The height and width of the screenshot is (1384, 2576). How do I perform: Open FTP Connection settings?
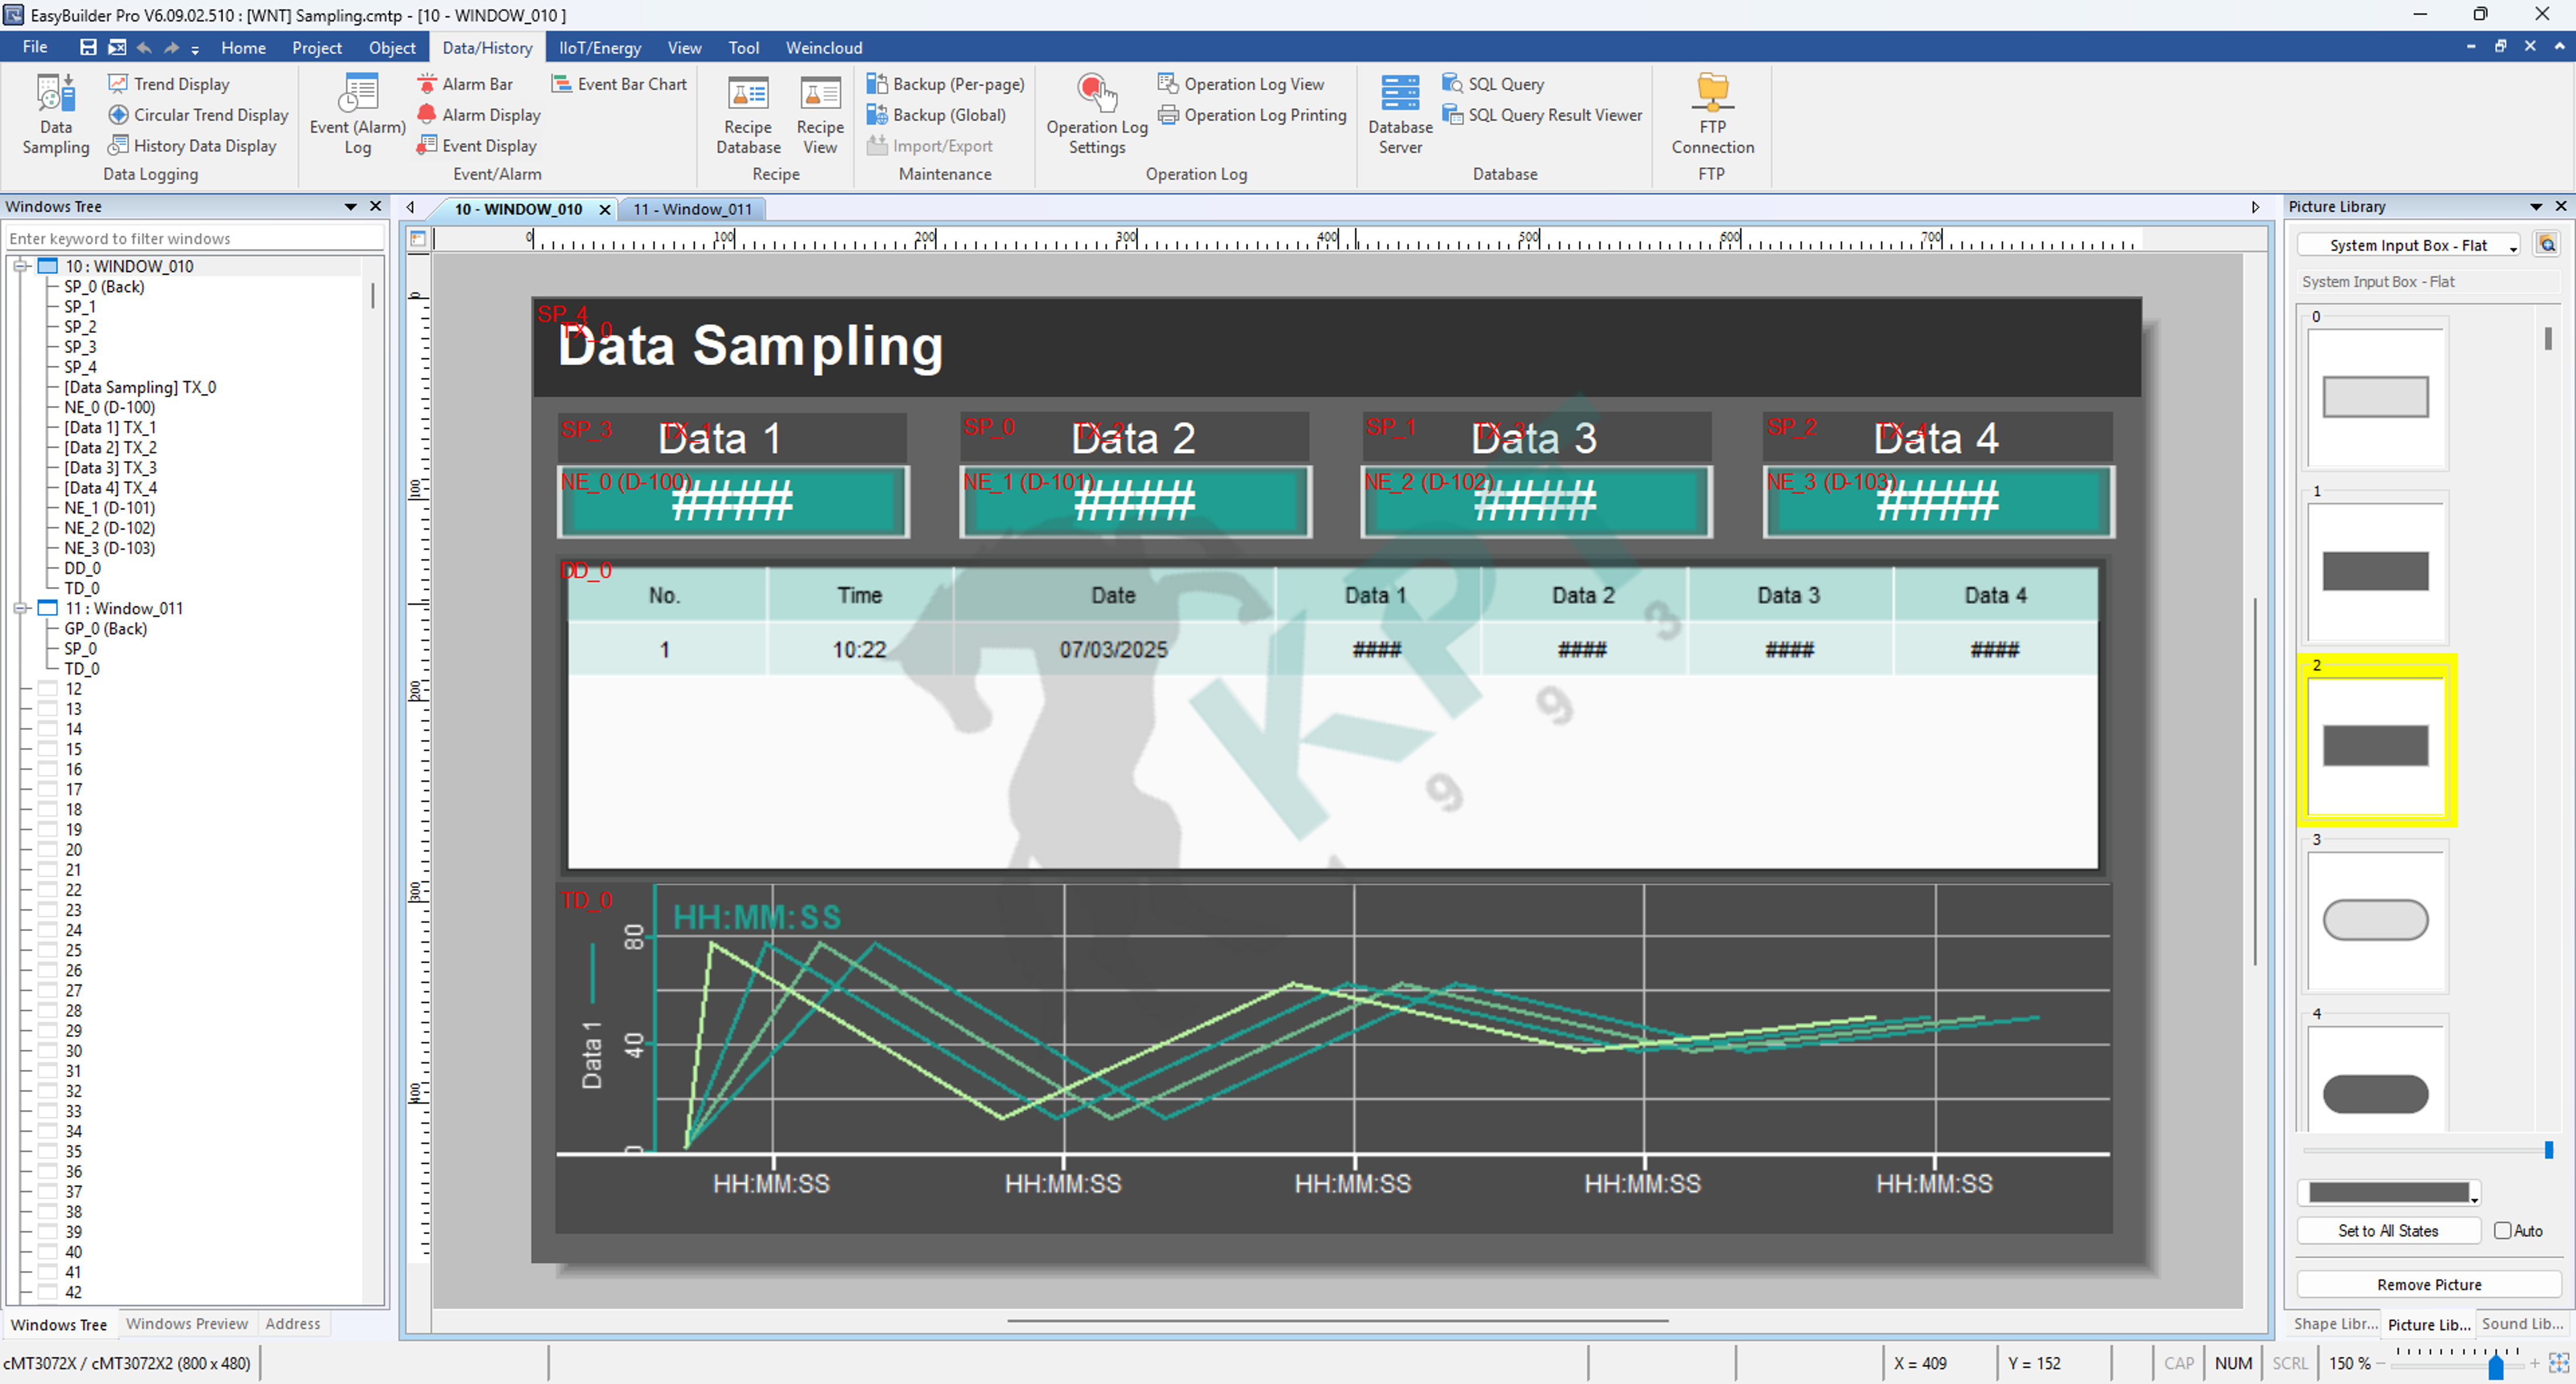(x=1712, y=114)
